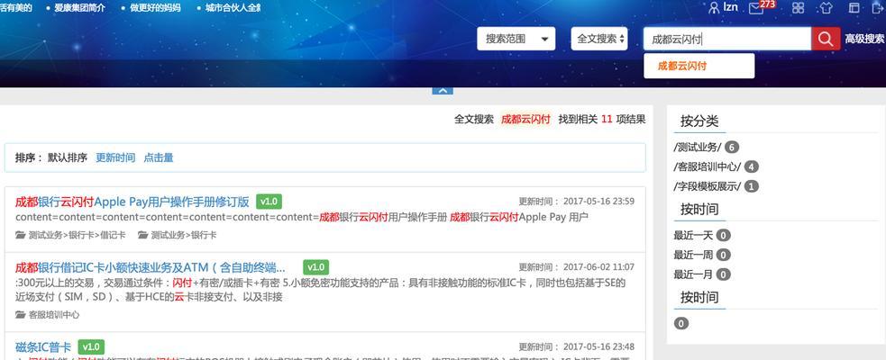This screenshot has width=886, height=360.
Task: Filter results by 最近一月
Action: [693, 274]
